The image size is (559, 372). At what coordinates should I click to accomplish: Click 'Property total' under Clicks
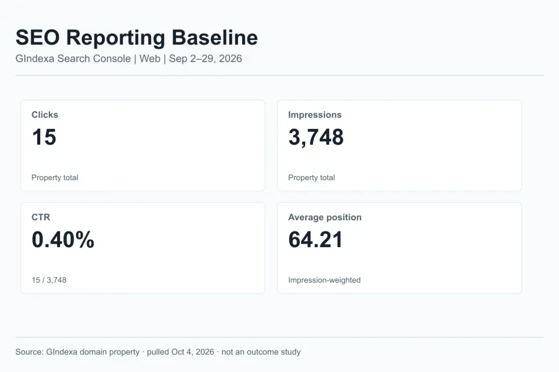coord(55,178)
